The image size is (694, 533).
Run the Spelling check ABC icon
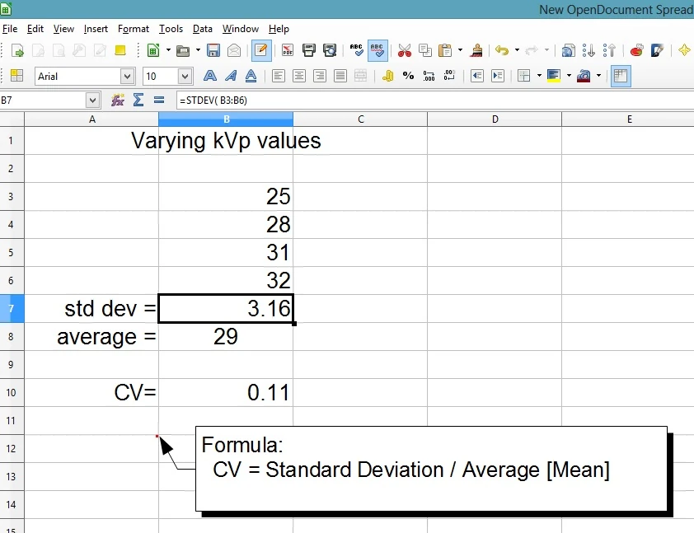(x=356, y=50)
